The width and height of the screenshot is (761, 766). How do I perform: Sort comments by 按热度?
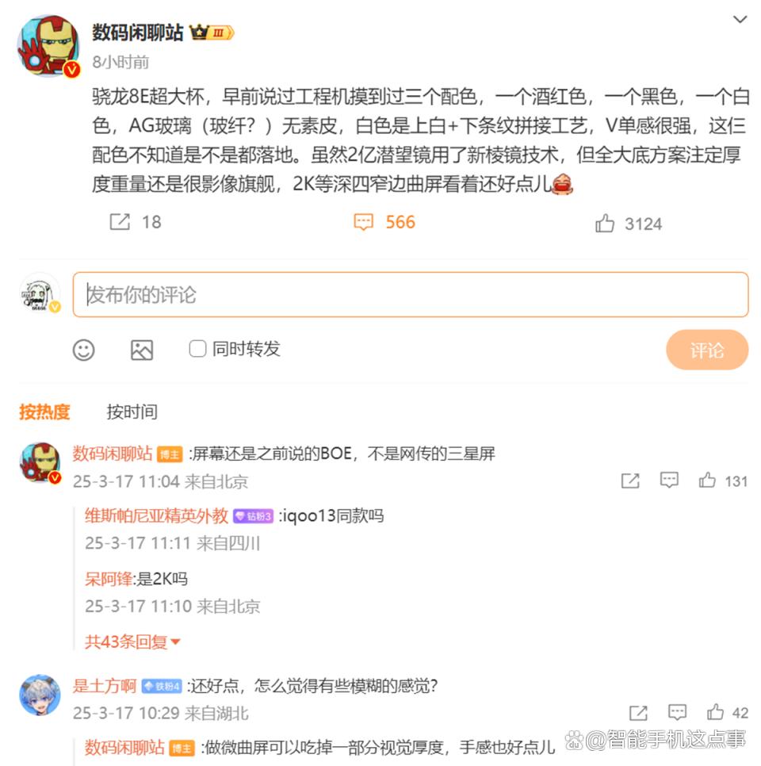(x=44, y=412)
